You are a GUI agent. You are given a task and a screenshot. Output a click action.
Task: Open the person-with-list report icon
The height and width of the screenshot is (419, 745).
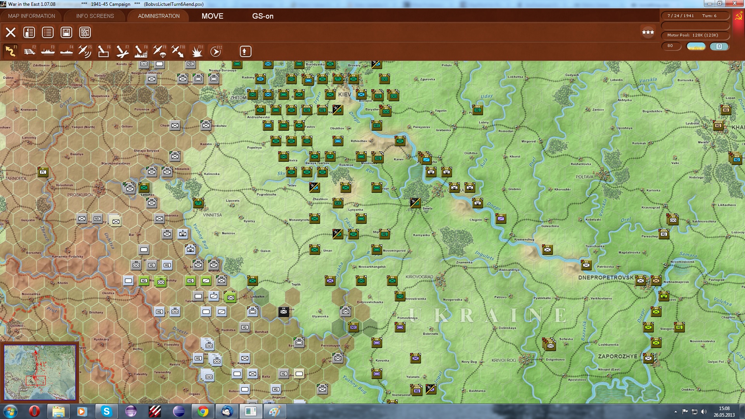[29, 32]
